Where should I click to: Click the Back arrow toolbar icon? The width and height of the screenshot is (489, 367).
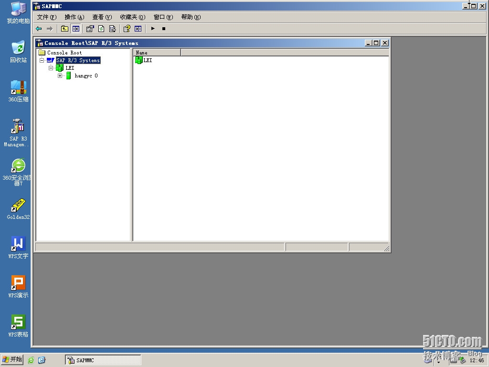tap(39, 29)
